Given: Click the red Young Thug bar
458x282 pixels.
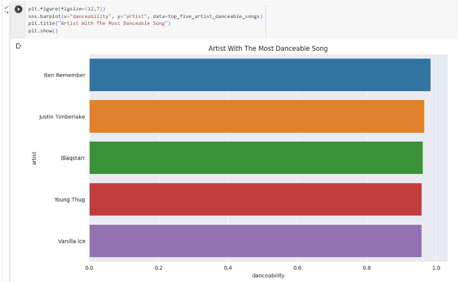Looking at the screenshot, I should tap(255, 199).
